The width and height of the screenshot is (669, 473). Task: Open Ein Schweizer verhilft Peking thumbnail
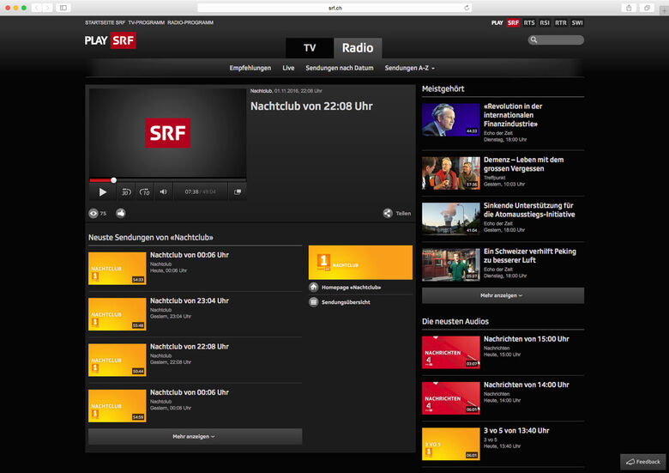451,264
